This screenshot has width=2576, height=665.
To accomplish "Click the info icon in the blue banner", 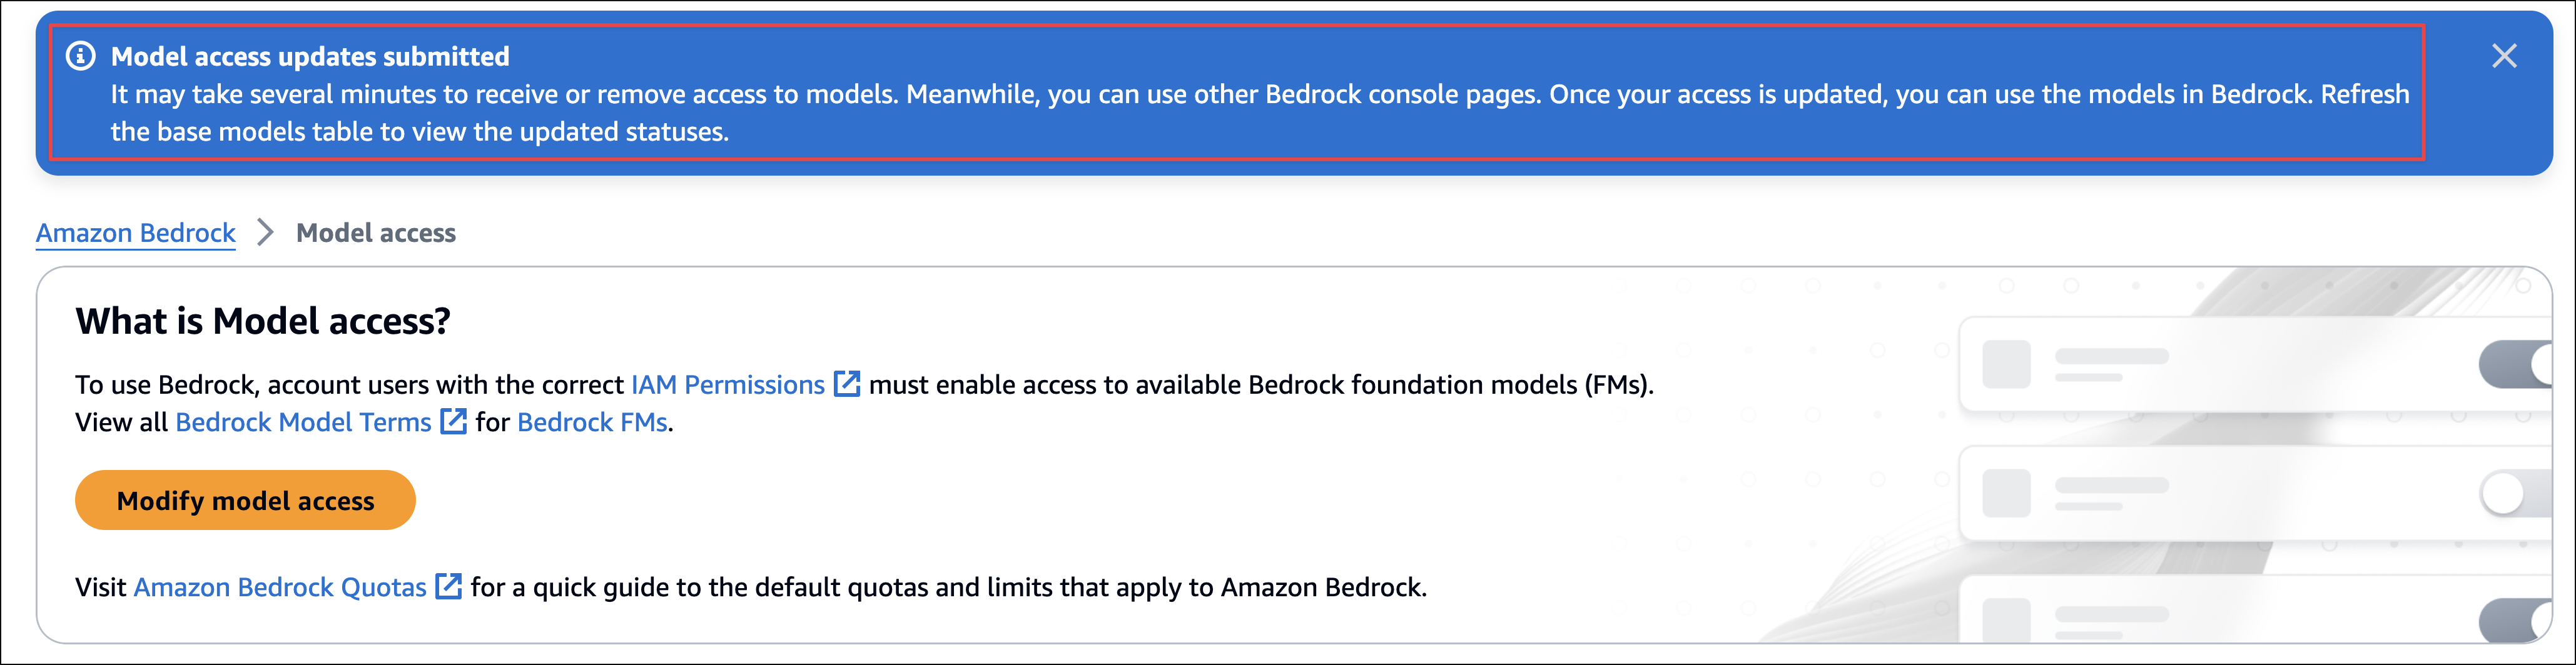I will pos(81,56).
